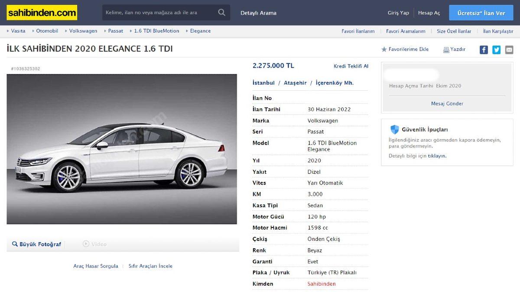The height and width of the screenshot is (293, 520).
Task: Click the printer icon to print the listing
Action: (445, 49)
